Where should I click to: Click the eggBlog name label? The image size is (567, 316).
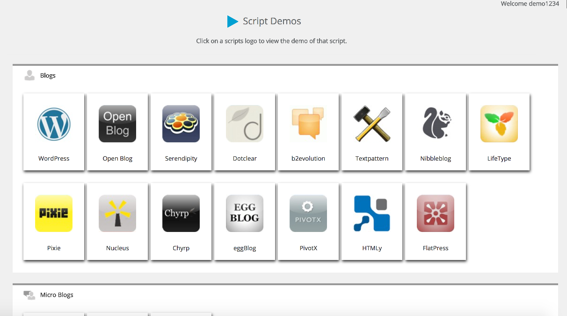click(245, 248)
